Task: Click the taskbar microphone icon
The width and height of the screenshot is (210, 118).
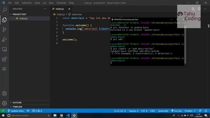Action: tap(49, 115)
